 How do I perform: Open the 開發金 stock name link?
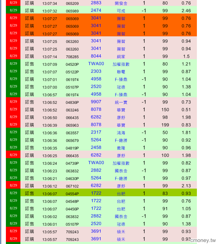(121, 3)
